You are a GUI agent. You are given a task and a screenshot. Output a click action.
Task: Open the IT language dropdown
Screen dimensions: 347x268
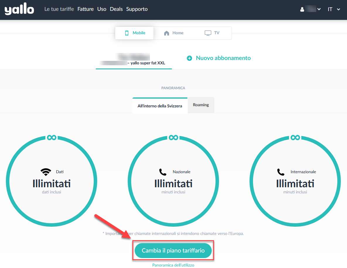[334, 9]
